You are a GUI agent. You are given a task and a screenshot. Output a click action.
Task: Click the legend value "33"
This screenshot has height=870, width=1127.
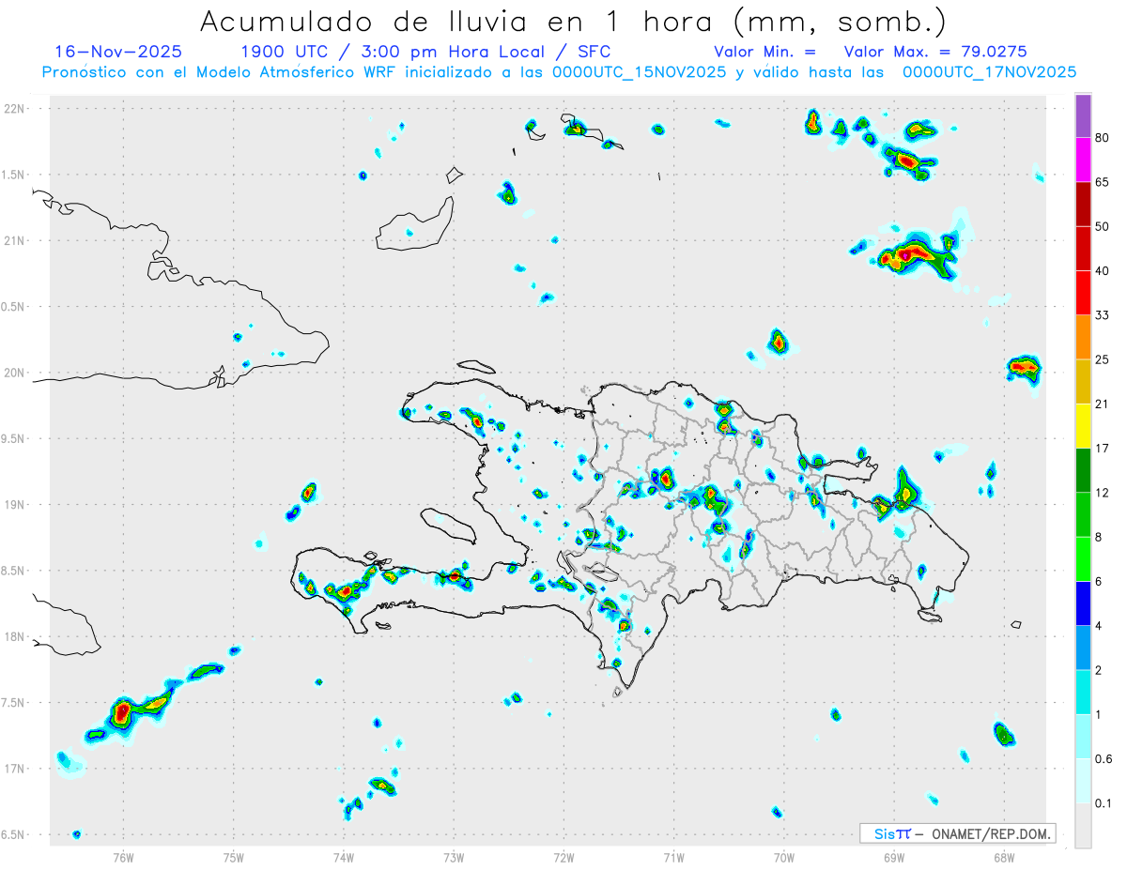click(x=1103, y=315)
